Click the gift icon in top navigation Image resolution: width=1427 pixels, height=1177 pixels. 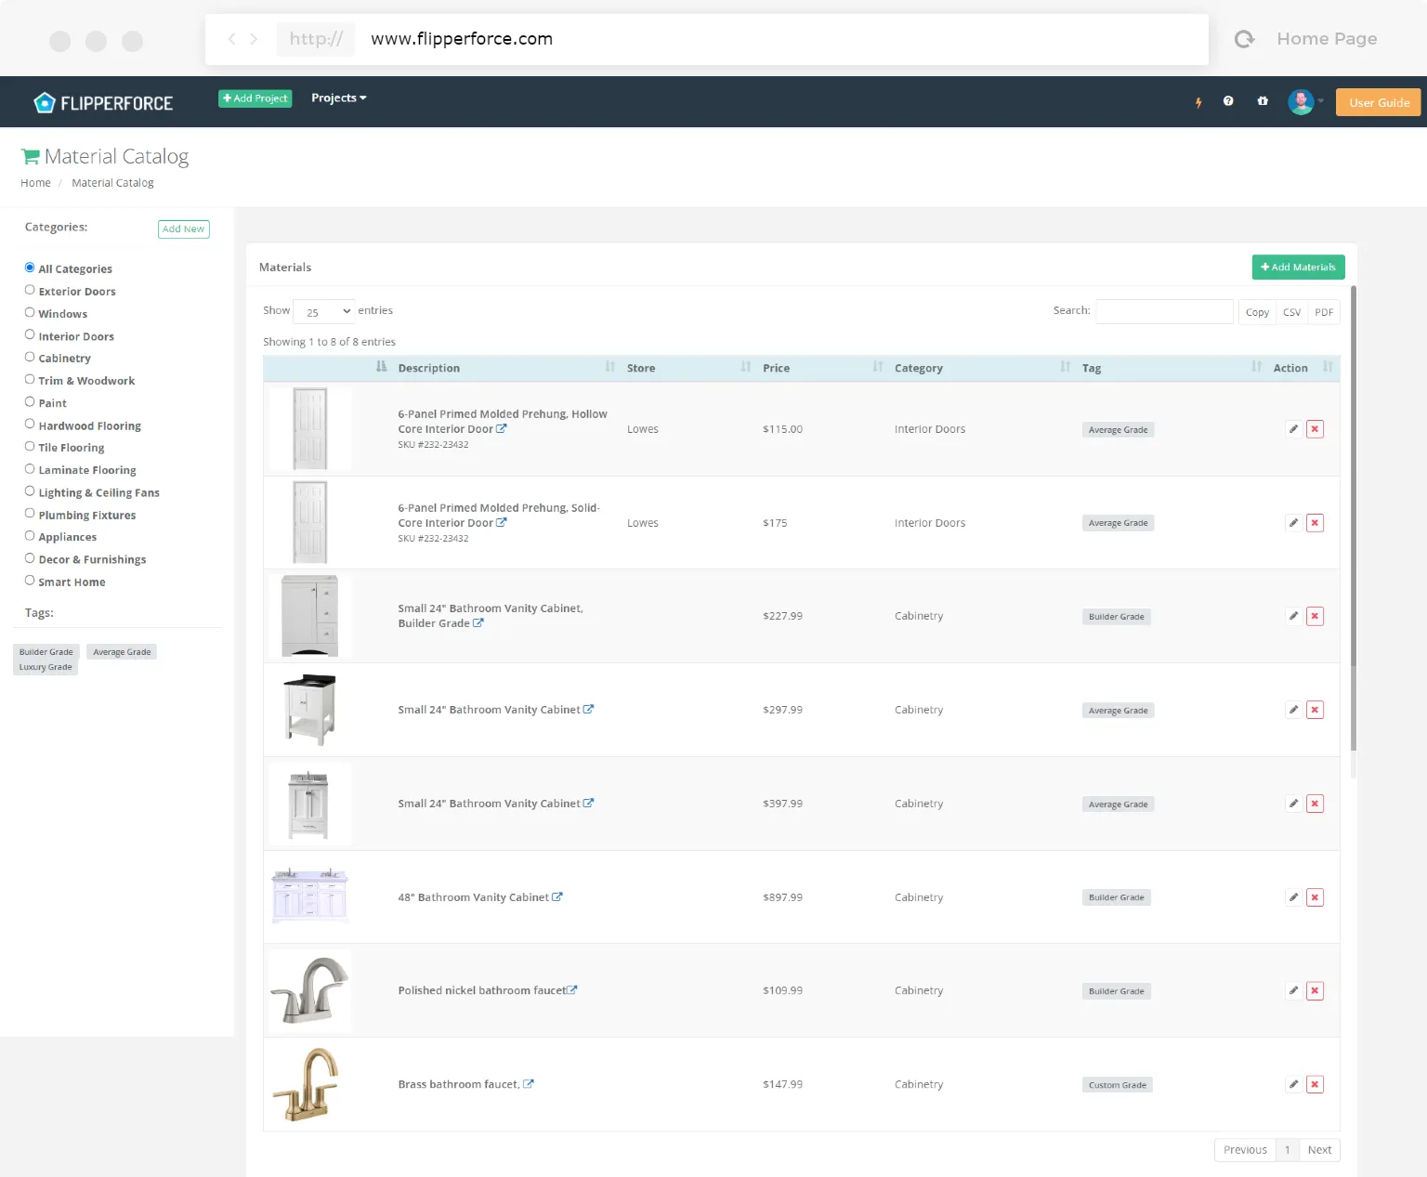tap(1262, 101)
